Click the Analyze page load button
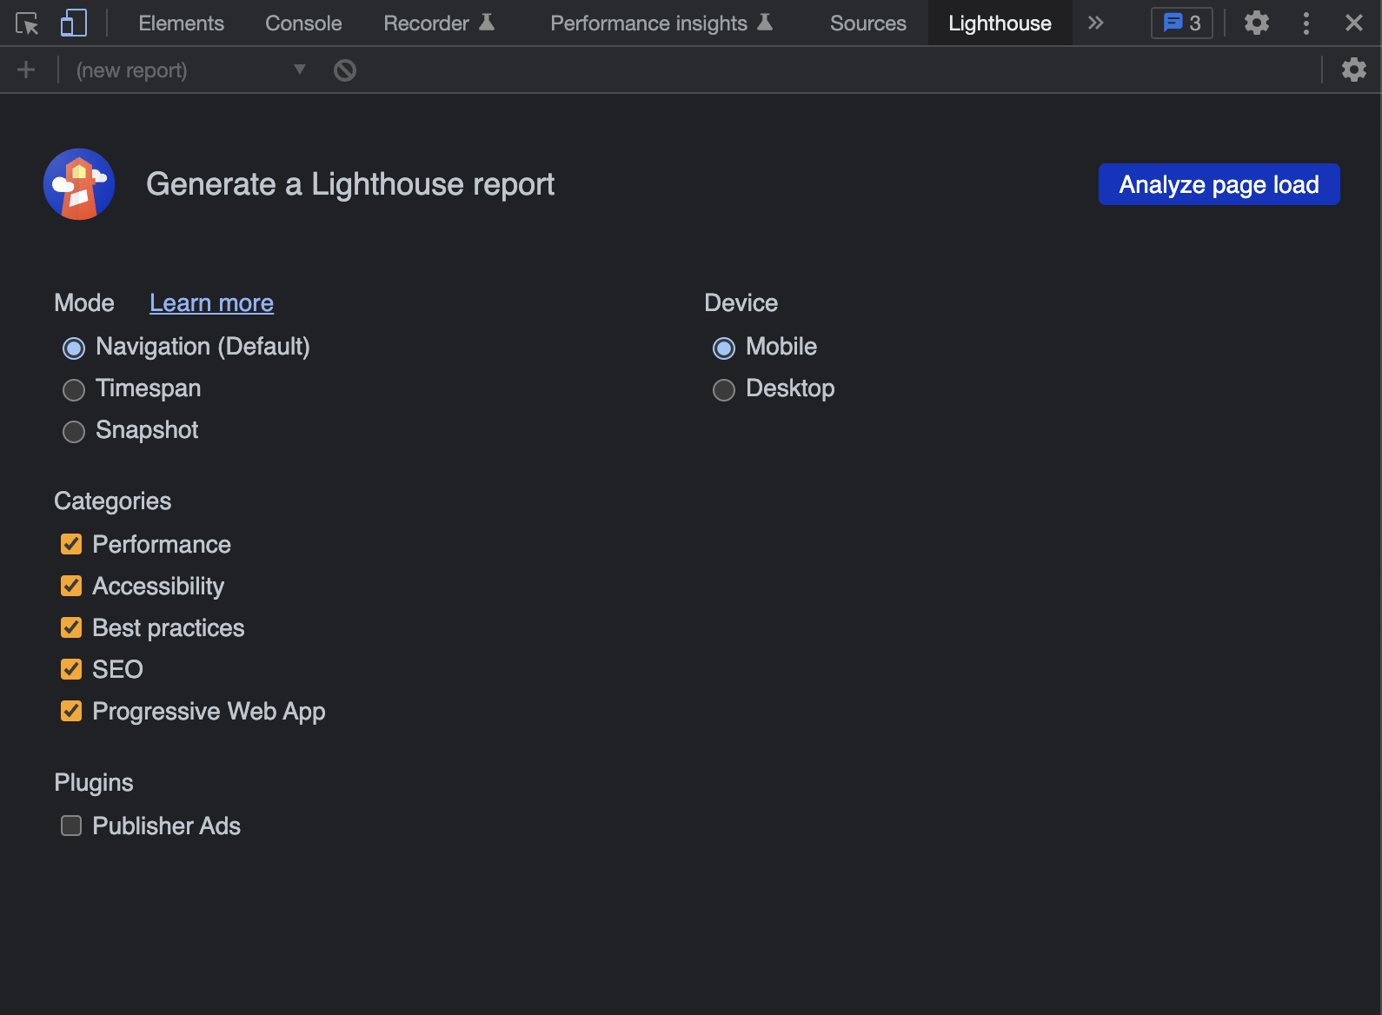 1219,184
